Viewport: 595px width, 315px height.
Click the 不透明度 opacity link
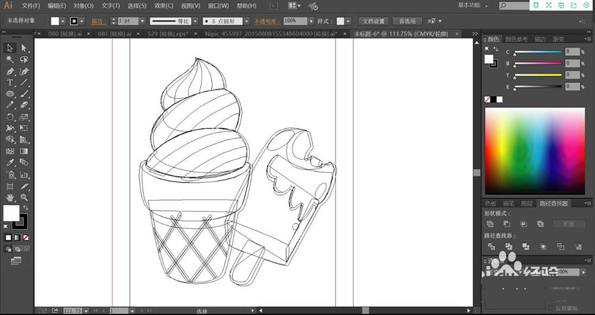266,21
